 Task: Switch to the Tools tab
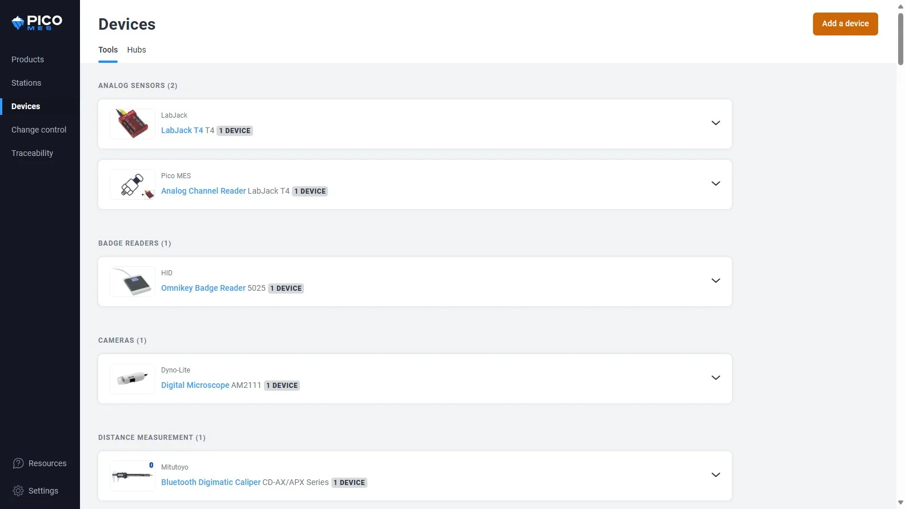(108, 50)
